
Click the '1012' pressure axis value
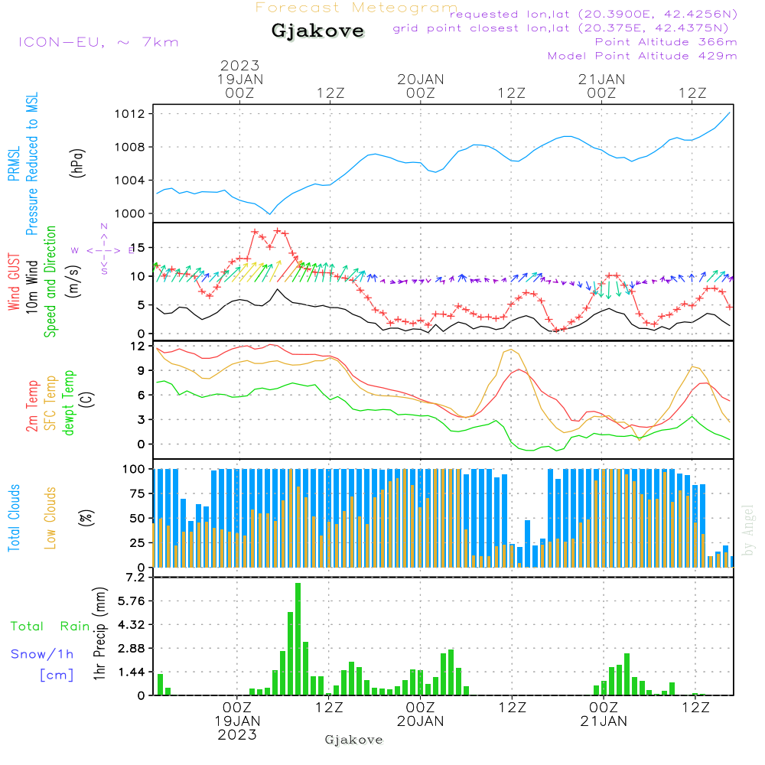(x=130, y=114)
